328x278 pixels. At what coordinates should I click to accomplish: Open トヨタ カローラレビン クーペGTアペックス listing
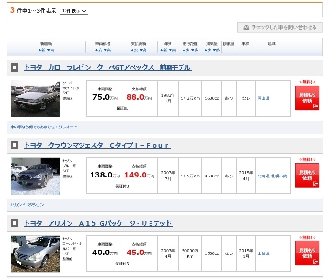click(108, 67)
